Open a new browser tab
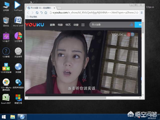 click(59, 8)
